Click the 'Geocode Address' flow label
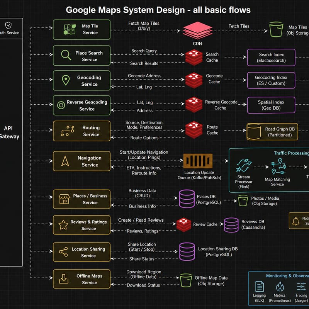 click(144, 76)
